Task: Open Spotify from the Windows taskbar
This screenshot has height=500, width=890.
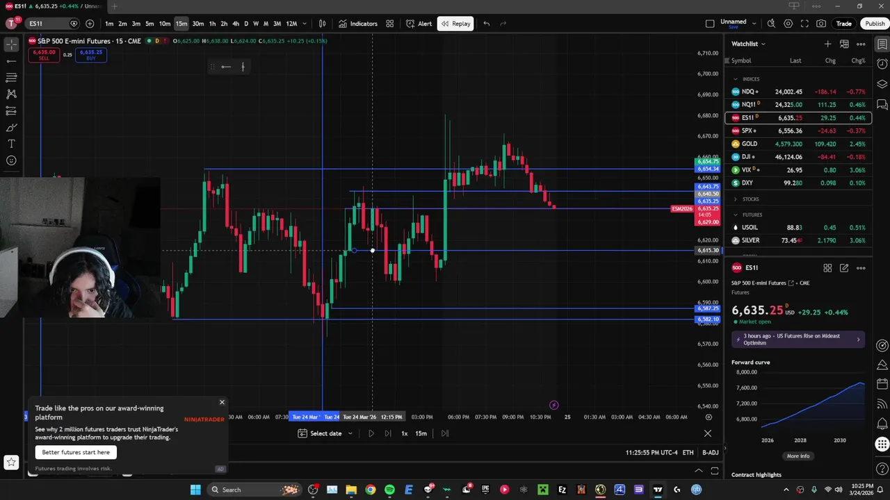Action: [389, 490]
